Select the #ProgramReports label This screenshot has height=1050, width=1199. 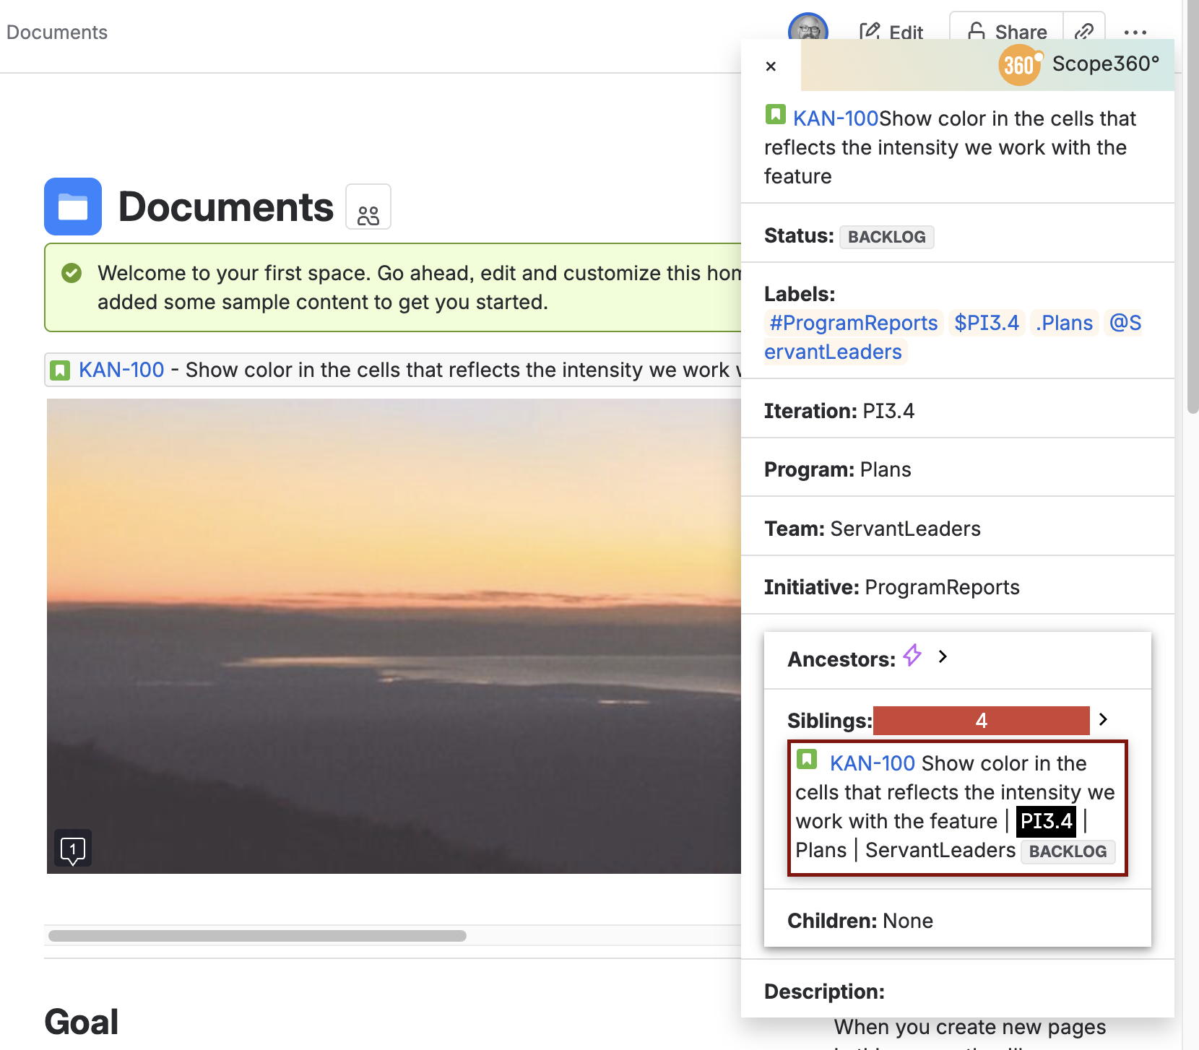[x=853, y=323]
